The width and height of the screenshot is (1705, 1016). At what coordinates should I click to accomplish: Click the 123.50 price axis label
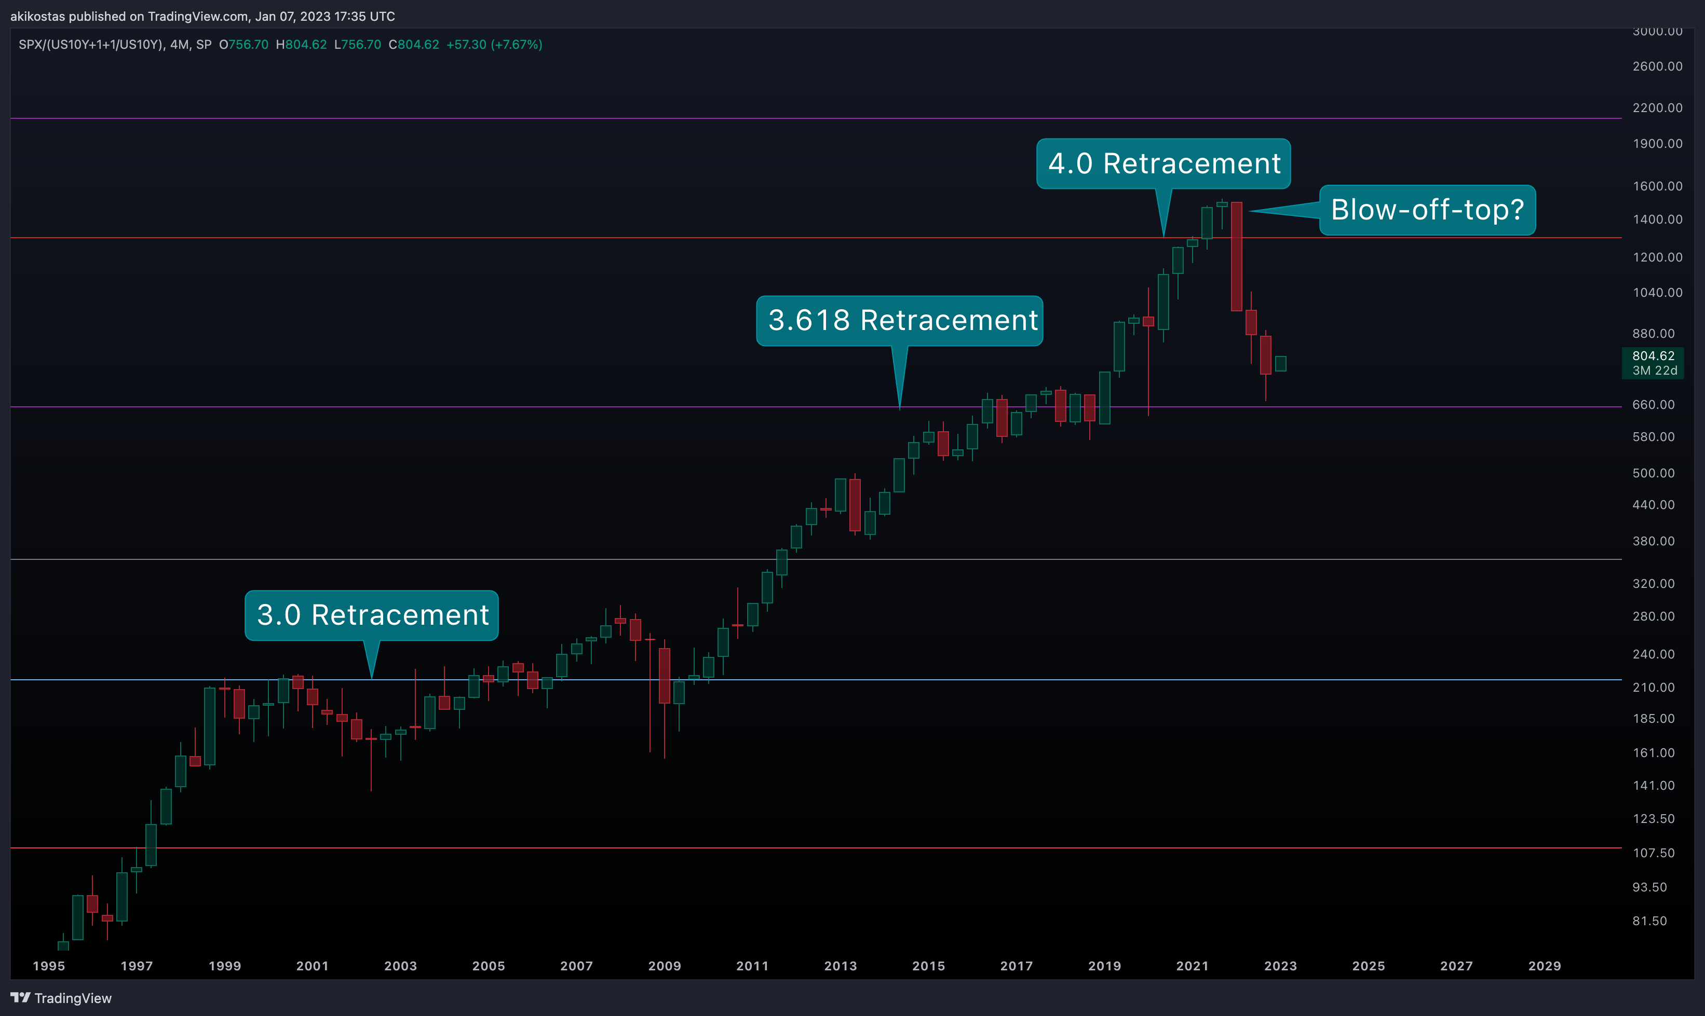1653,819
